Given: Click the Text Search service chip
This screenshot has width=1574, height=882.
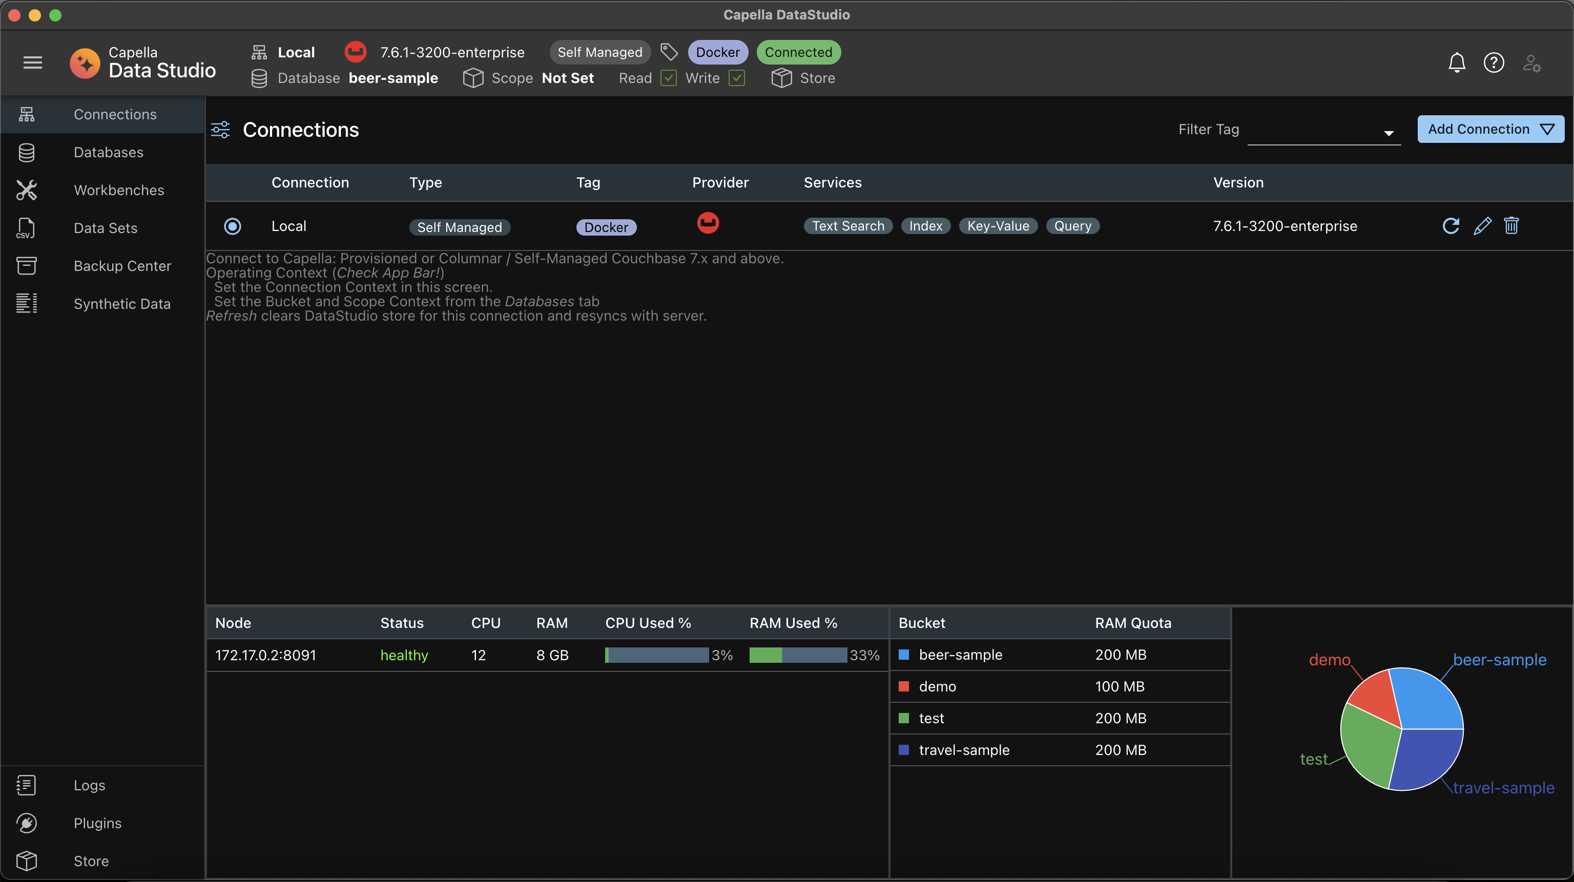Looking at the screenshot, I should [x=847, y=226].
